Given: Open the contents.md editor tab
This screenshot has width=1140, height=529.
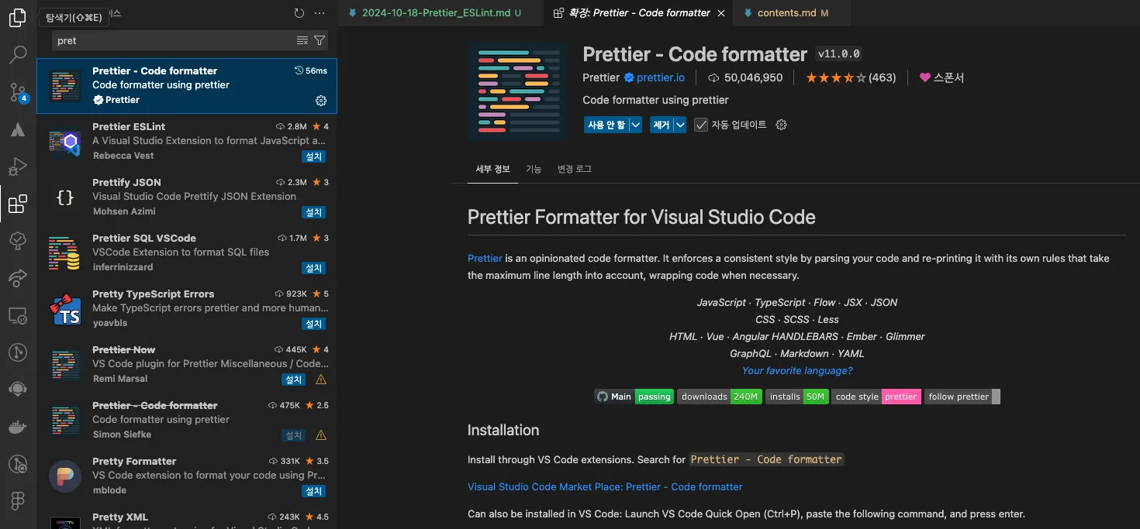Looking at the screenshot, I should pyautogui.click(x=790, y=13).
